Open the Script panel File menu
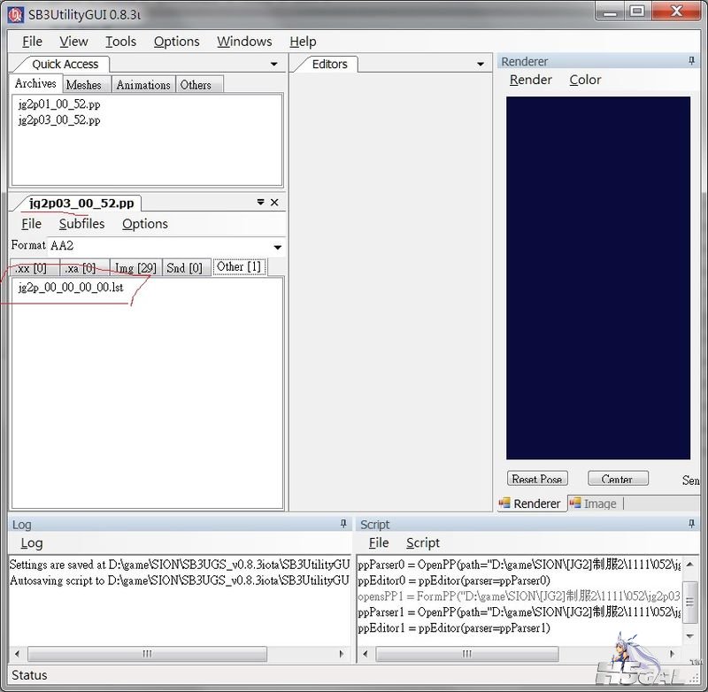Image resolution: width=708 pixels, height=692 pixels. pos(379,543)
